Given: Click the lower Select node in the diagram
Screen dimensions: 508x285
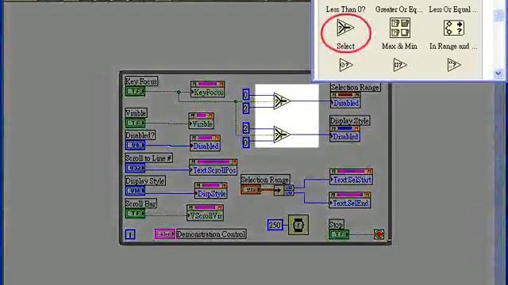Looking at the screenshot, I should [x=281, y=135].
